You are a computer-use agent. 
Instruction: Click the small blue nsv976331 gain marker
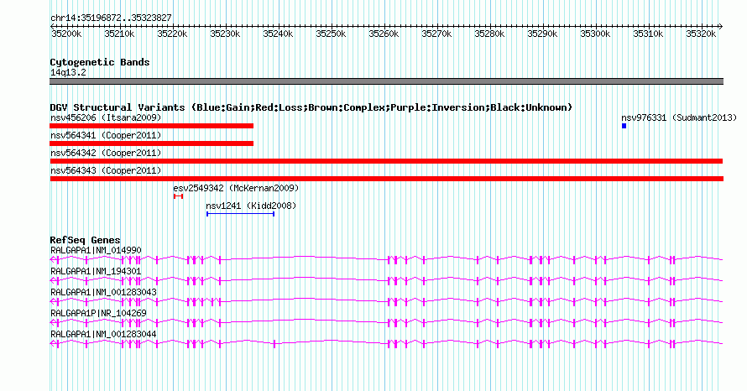point(624,126)
